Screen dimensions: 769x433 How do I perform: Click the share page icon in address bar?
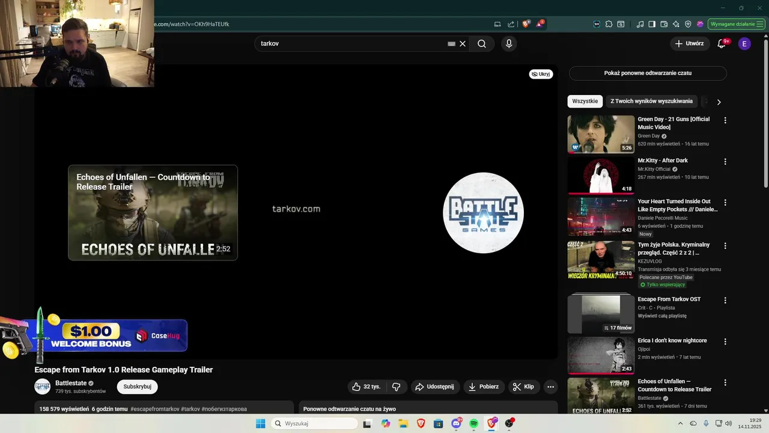511,24
